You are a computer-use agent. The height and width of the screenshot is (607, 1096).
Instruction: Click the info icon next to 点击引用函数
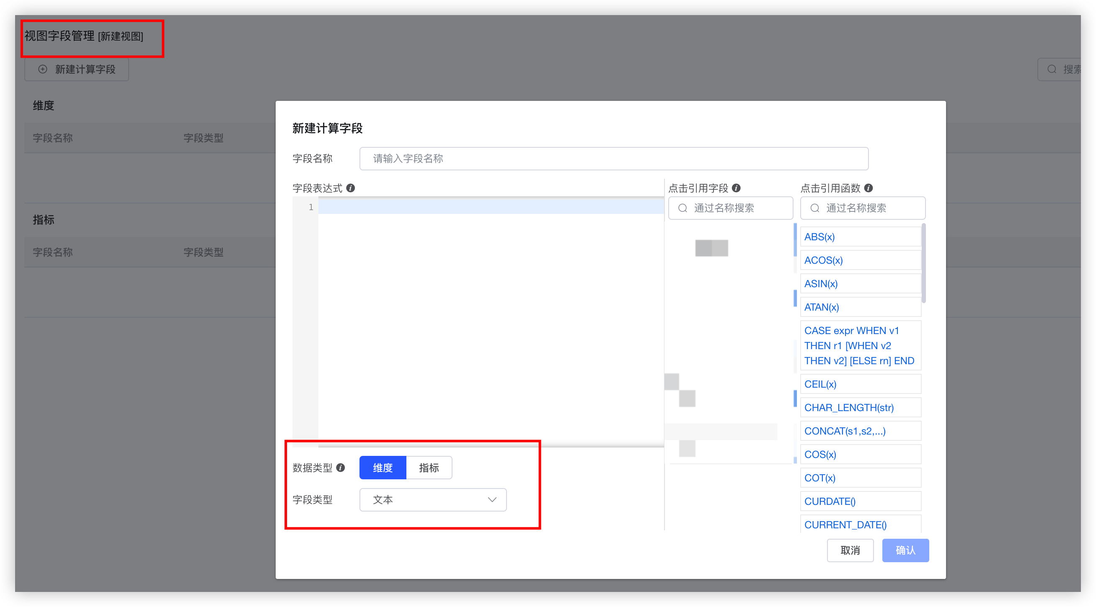(869, 188)
